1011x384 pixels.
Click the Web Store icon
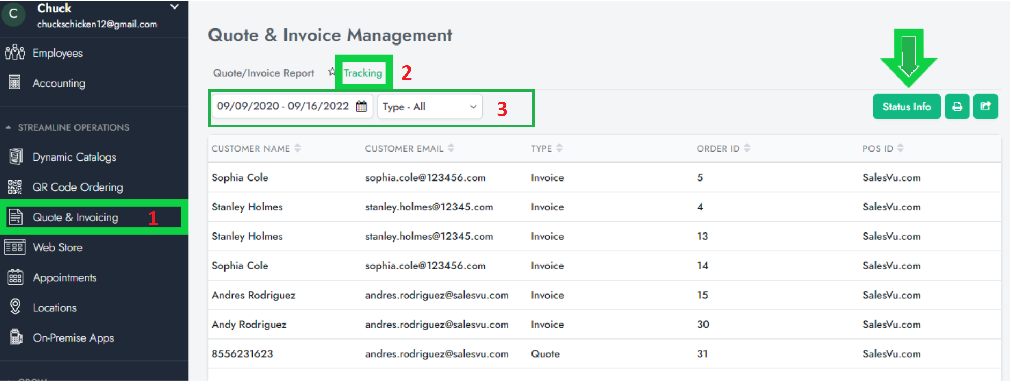click(14, 247)
